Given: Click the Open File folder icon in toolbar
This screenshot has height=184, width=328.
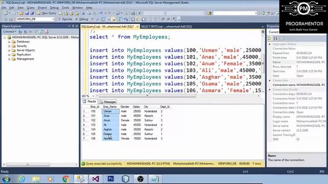Looking at the screenshot, I should click(22, 13).
